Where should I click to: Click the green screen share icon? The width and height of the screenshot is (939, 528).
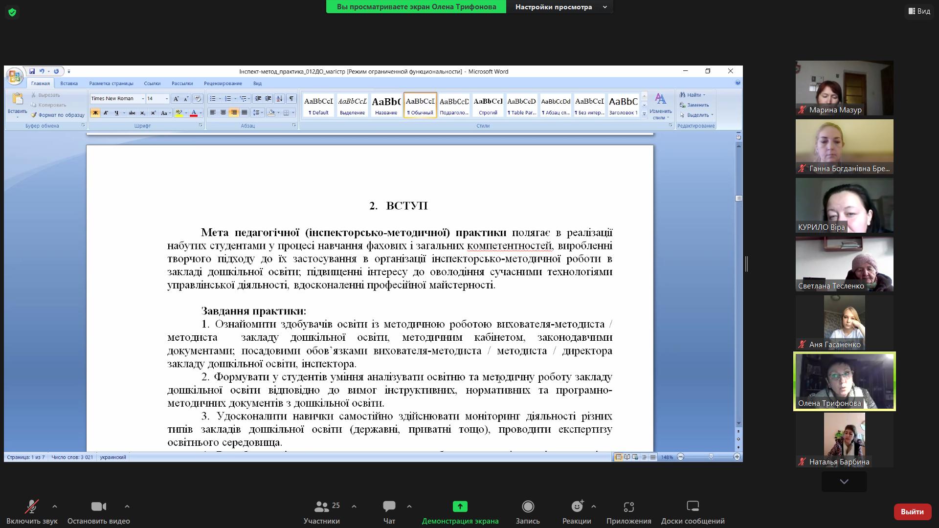[460, 507]
